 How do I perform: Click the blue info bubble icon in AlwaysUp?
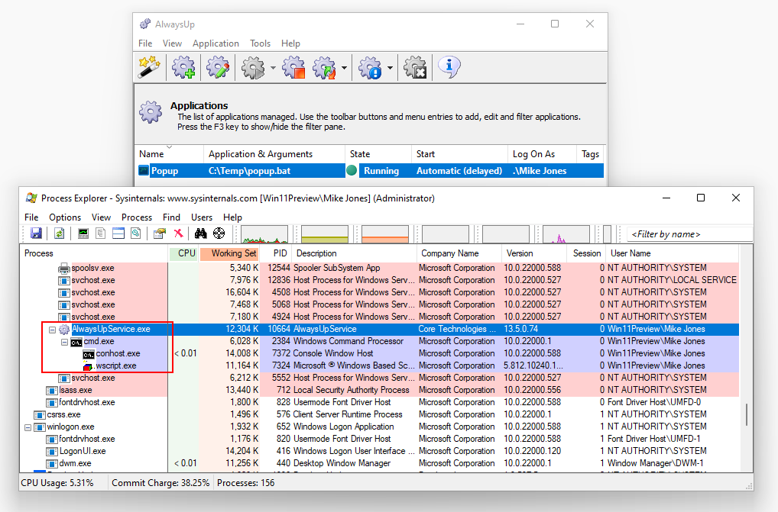point(449,67)
